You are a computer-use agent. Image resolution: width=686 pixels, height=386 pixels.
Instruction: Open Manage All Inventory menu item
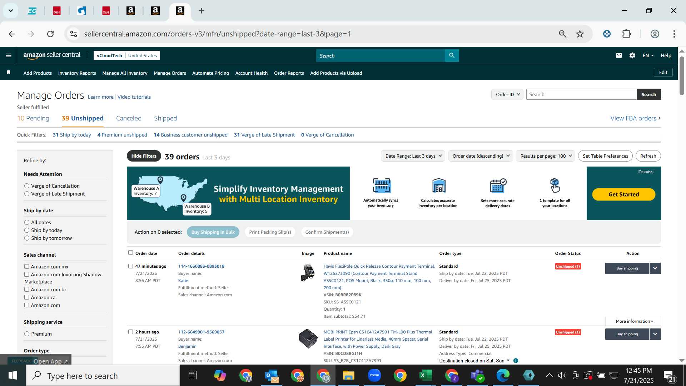pyautogui.click(x=125, y=73)
